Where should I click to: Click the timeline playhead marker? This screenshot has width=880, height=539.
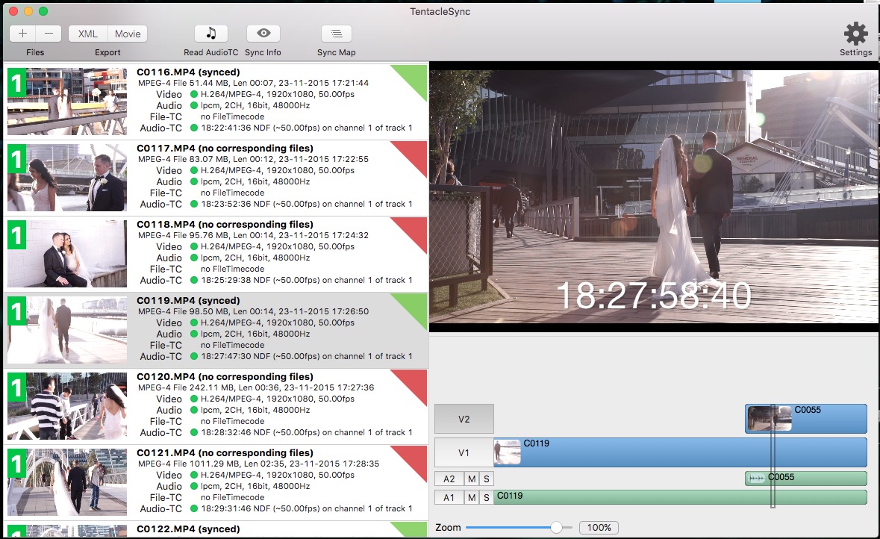[x=773, y=456]
